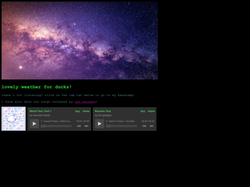This screenshot has height=187, width=250.
Task: Click the World Tour track name starting '7. Hawai'i Fridays'
Action: (56, 121)
